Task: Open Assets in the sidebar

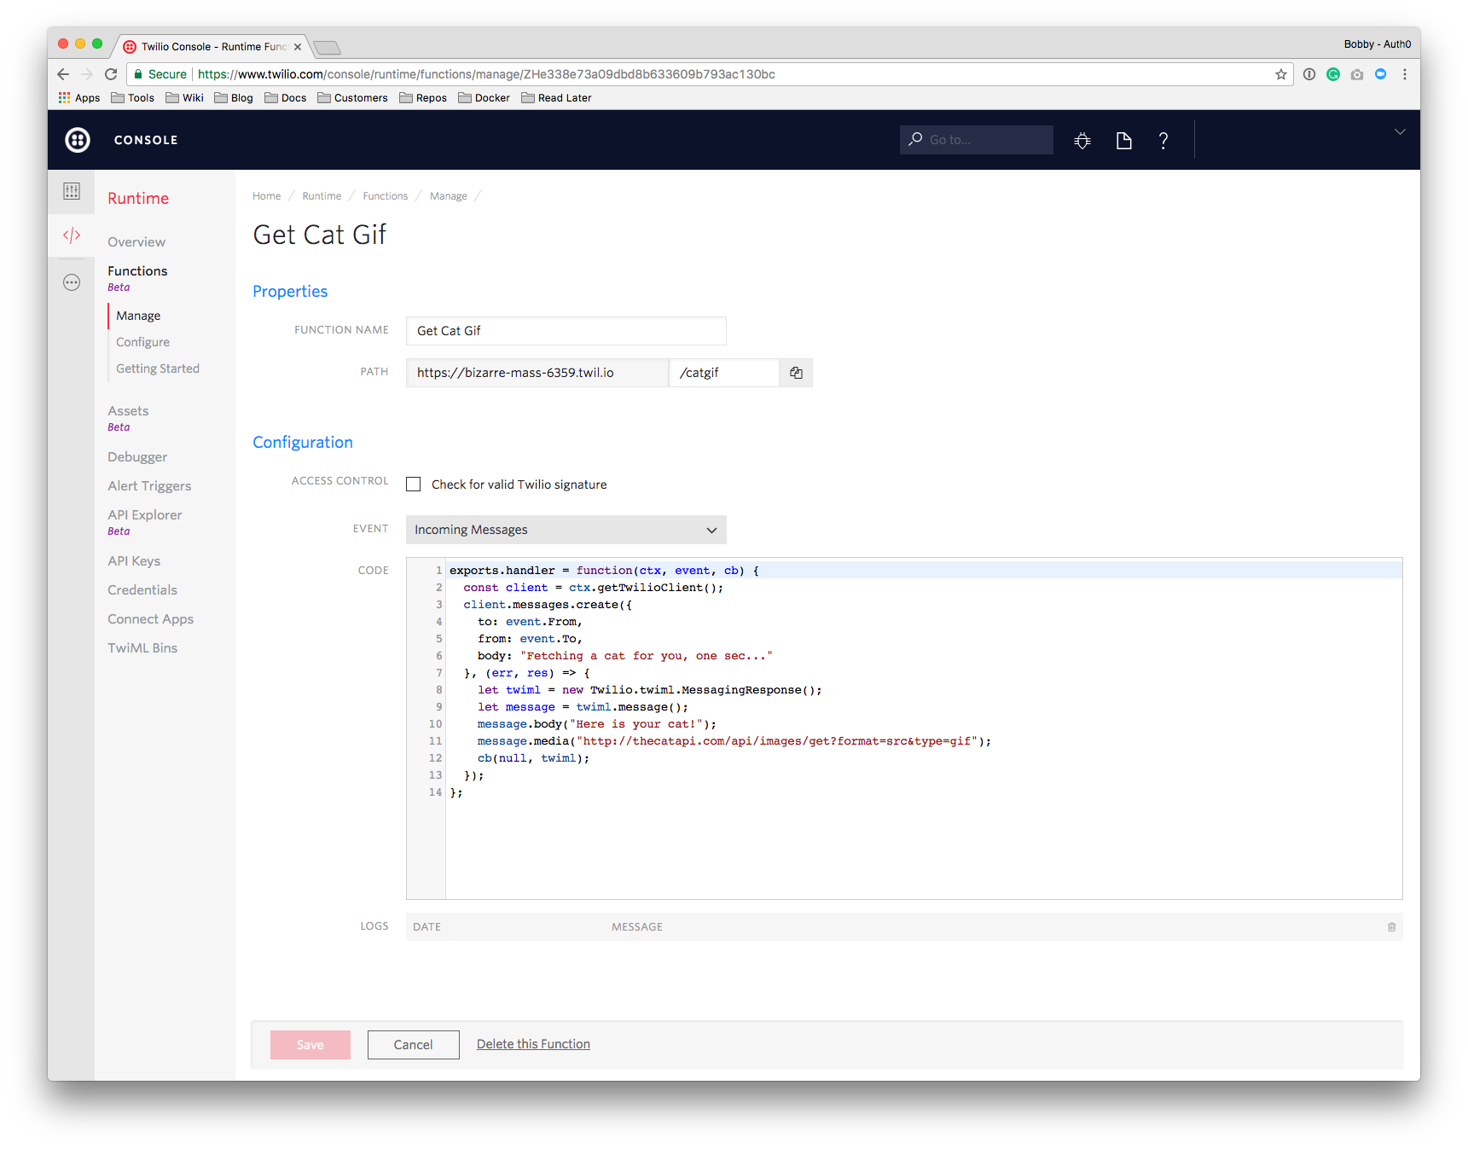Action: tap(128, 411)
